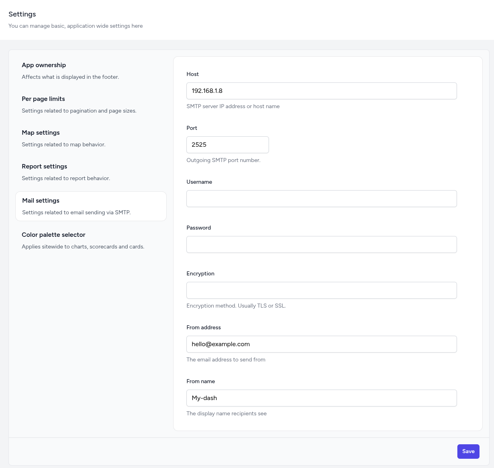The image size is (494, 468).
Task: Select the hello@example.com address text
Action: point(221,344)
